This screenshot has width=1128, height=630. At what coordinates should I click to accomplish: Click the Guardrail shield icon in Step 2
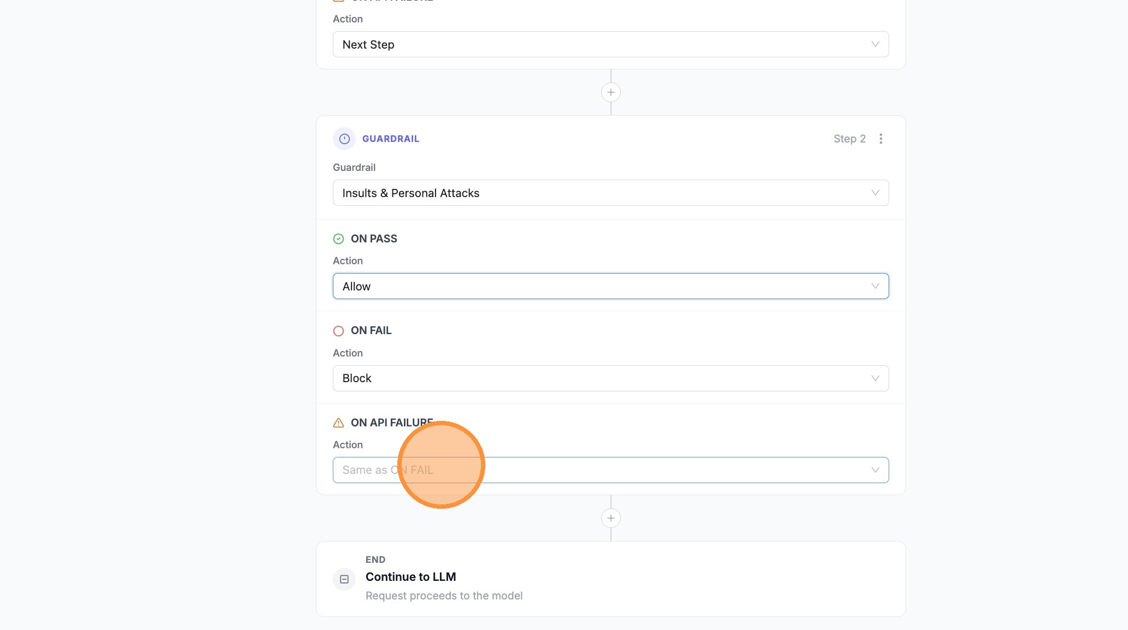pyautogui.click(x=344, y=139)
